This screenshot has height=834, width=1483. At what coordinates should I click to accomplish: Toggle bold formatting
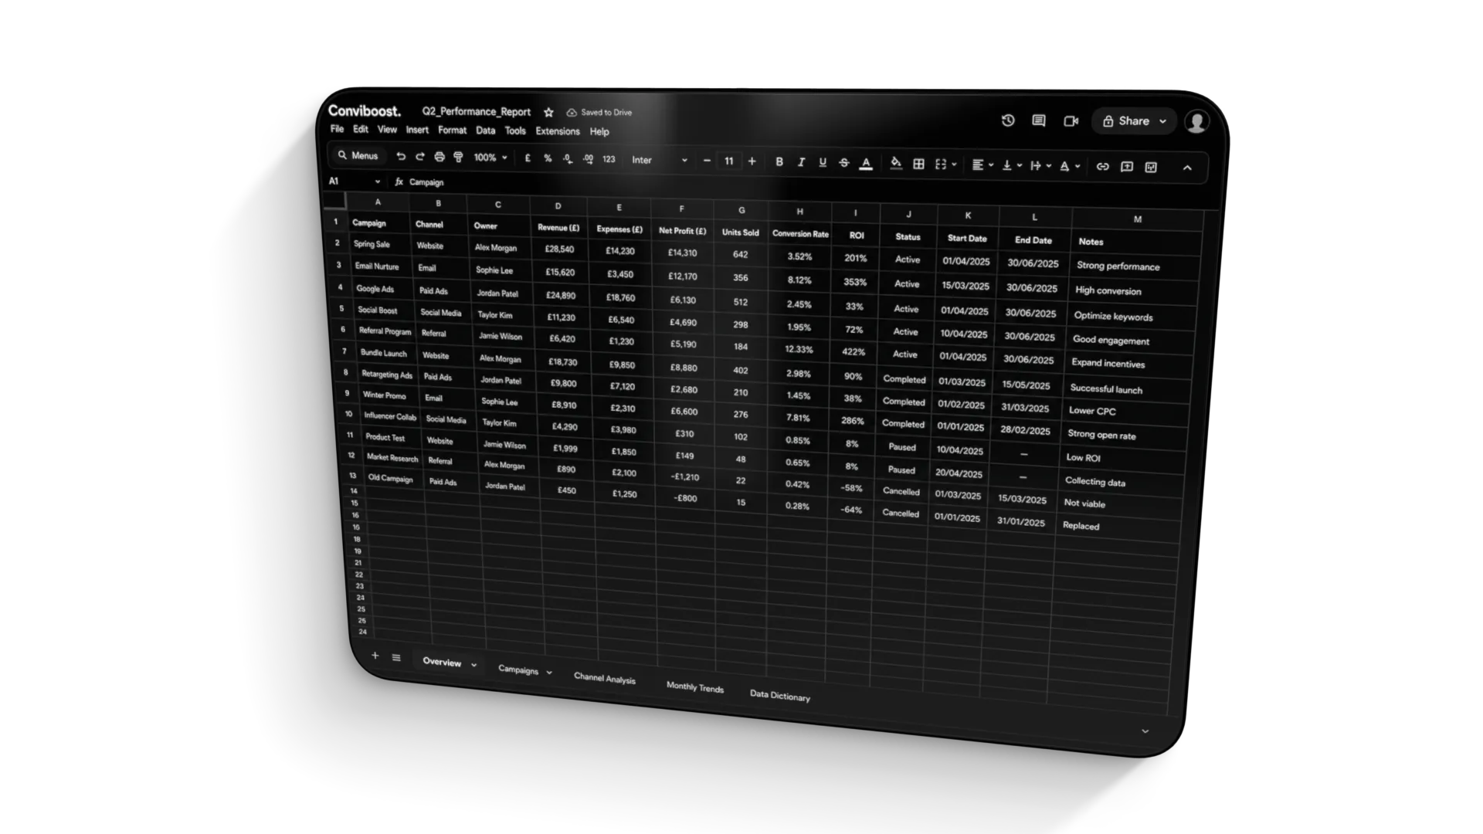coord(779,161)
